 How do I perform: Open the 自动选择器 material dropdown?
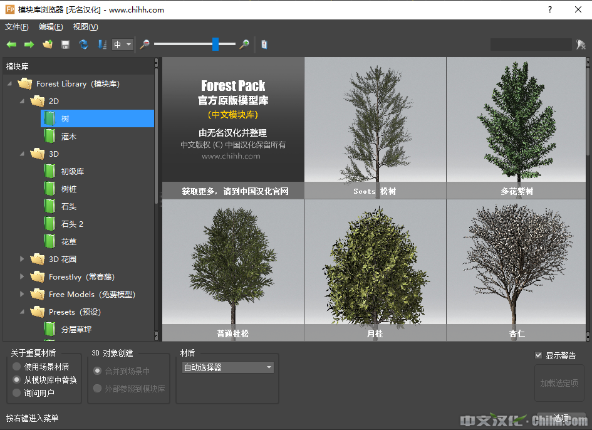pyautogui.click(x=227, y=367)
